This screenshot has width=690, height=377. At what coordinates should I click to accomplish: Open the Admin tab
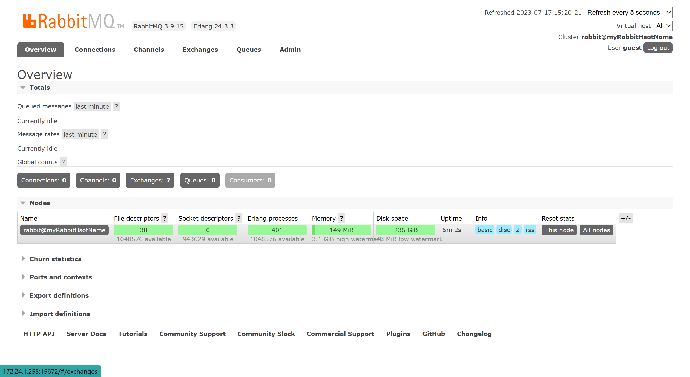click(x=290, y=50)
